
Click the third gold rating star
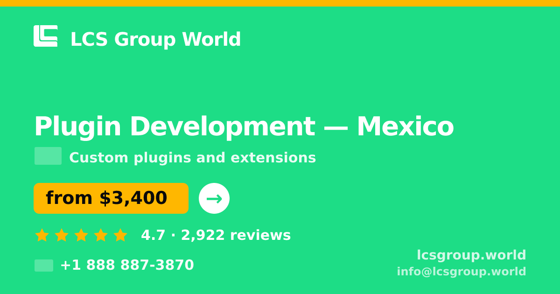(81, 235)
